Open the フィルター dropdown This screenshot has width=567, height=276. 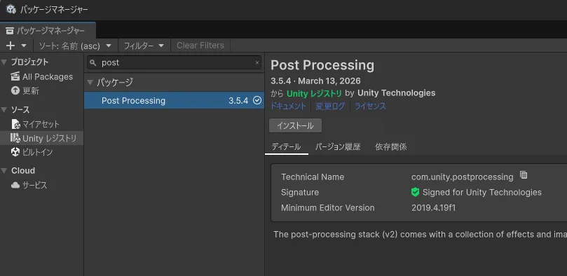coord(144,46)
